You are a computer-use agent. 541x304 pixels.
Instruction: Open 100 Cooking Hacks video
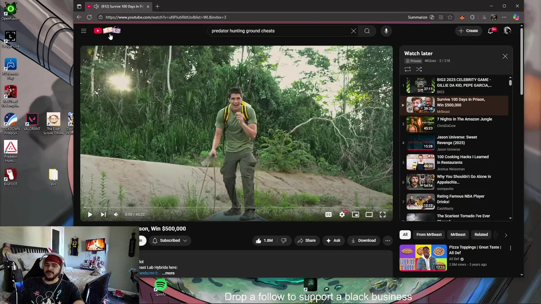coord(454,163)
